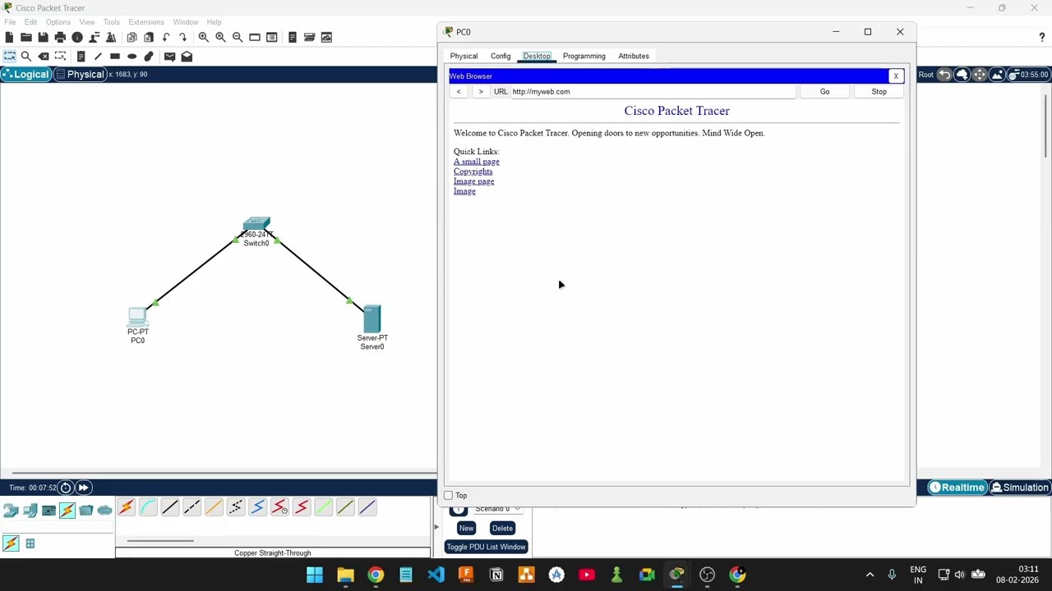
Task: Click the Print toolbar icon
Action: pos(60,37)
